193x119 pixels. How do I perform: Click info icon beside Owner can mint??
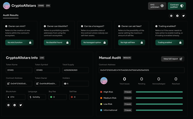point(6,26)
